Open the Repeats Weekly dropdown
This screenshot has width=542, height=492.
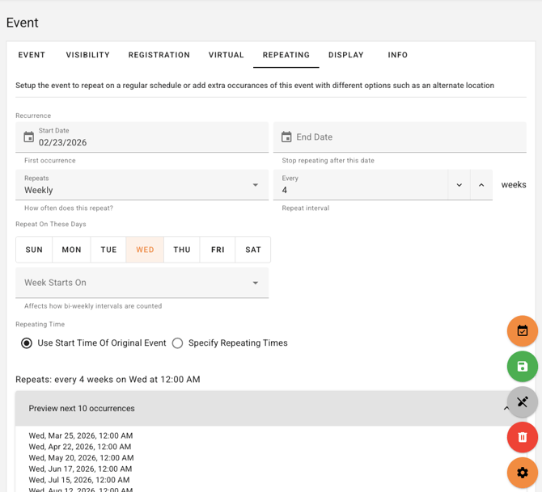[x=142, y=185]
